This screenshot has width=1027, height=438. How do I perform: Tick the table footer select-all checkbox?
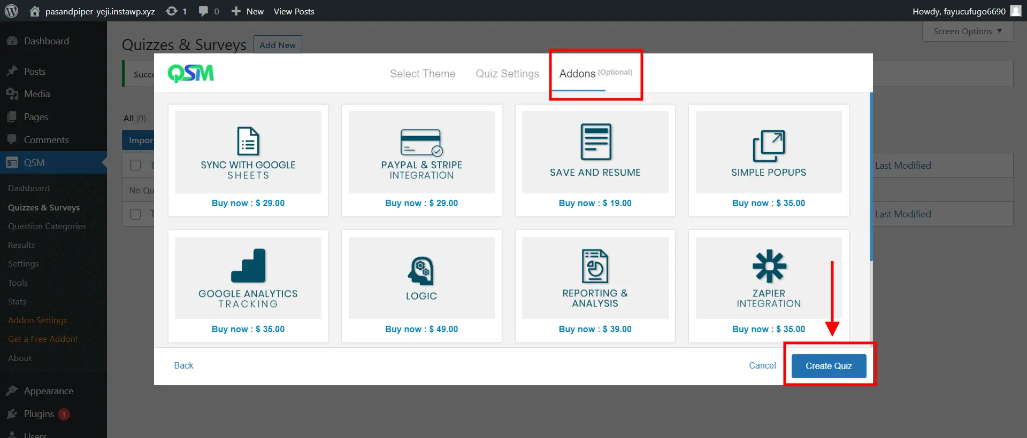pyautogui.click(x=135, y=214)
